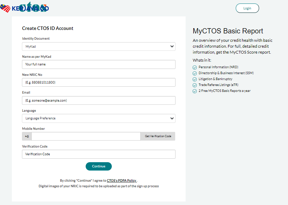
Task: Click the MyCTOS Basic Report heading
Action: click(228, 31)
